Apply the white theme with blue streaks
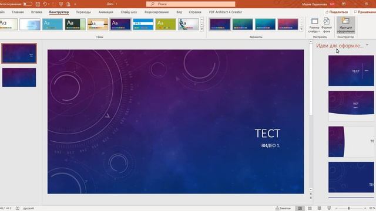Viewport: 376px width, 211px height. [x=30, y=24]
